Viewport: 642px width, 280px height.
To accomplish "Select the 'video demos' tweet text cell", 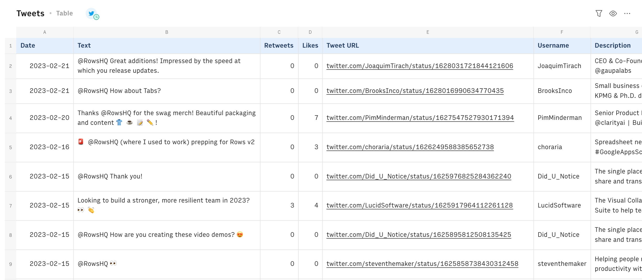I will pyautogui.click(x=167, y=235).
